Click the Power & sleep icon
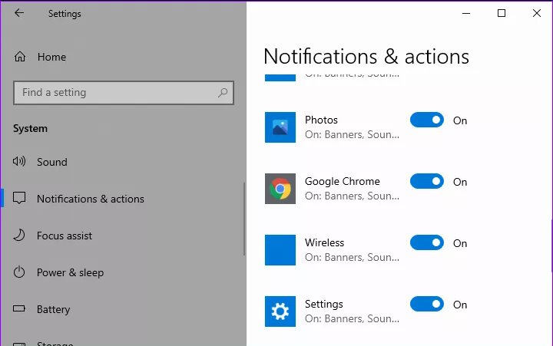Viewport: 553px width, 346px height. [x=19, y=272]
